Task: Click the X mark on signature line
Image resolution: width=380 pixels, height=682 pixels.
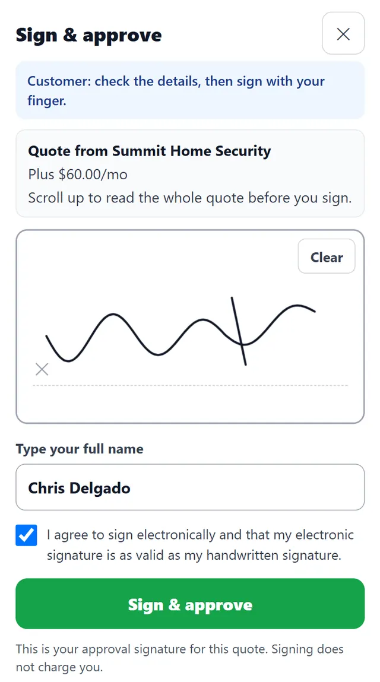Action: coord(42,369)
